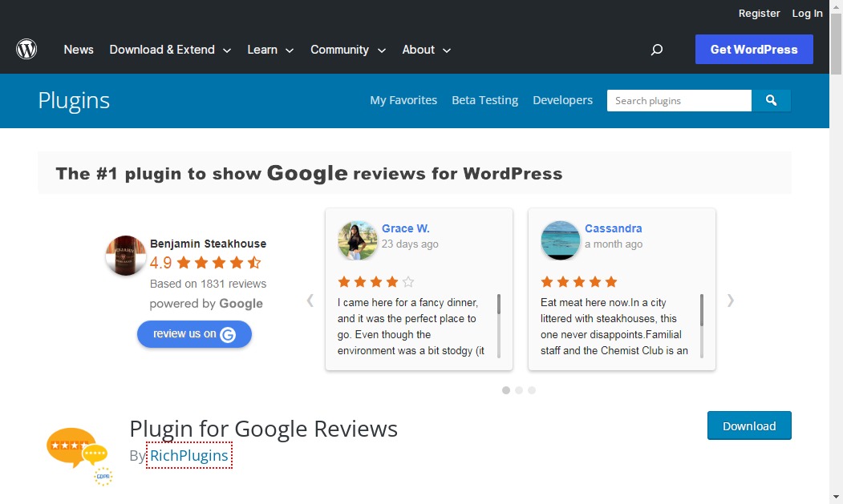Click the Plugin for Google Reviews title
This screenshot has width=843, height=504.
263,429
